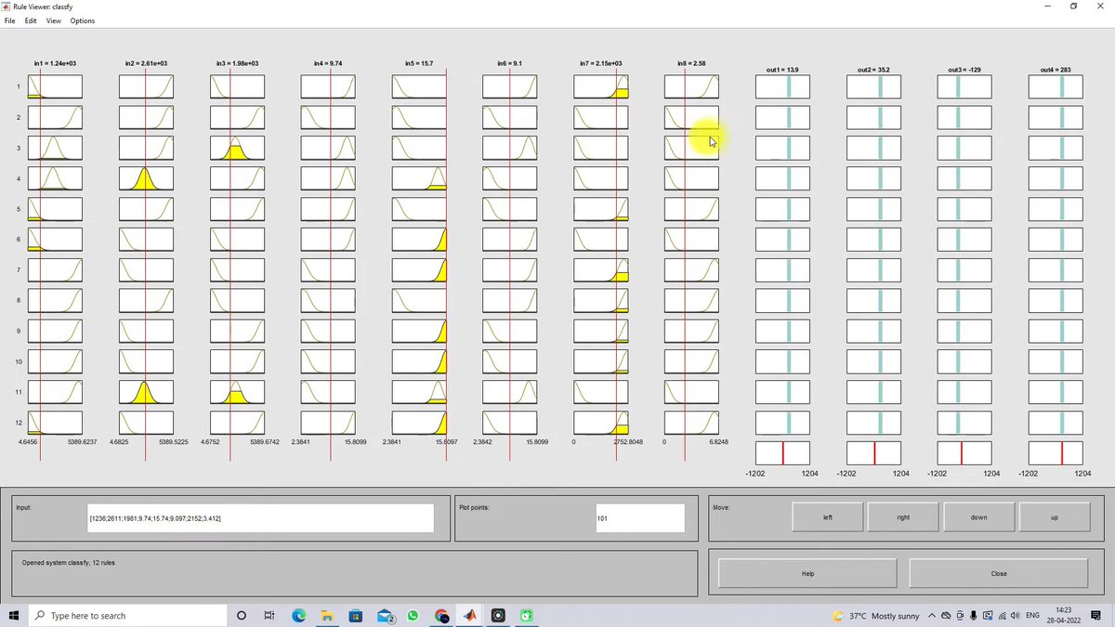Viewport: 1115px width, 627px height.
Task: Click the Cortana circle icon in taskbar
Action: click(x=242, y=616)
